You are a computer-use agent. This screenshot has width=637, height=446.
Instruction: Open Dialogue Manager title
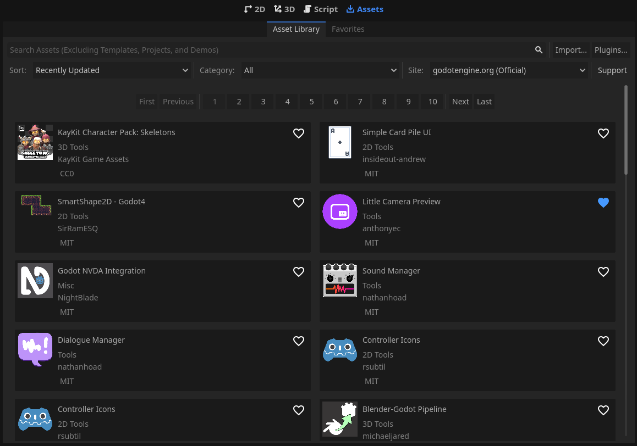[91, 340]
